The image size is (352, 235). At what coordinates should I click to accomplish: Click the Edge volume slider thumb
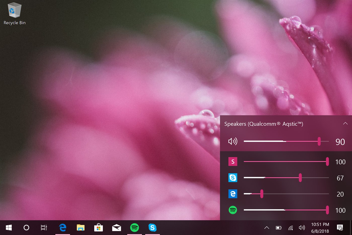coord(262,194)
